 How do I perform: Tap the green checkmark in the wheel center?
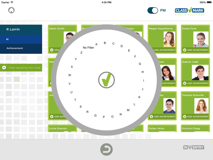(106, 80)
